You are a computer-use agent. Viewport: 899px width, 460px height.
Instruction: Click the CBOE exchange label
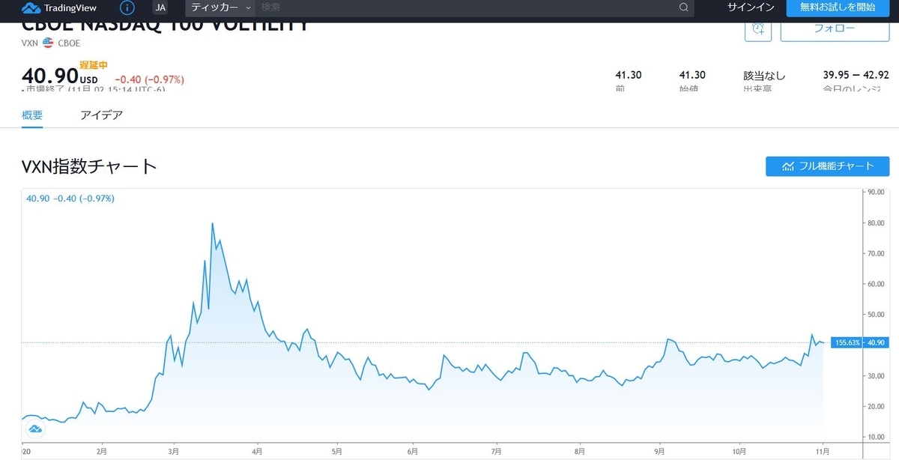pos(68,43)
